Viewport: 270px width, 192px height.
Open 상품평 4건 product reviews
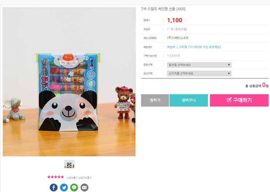click(x=72, y=178)
